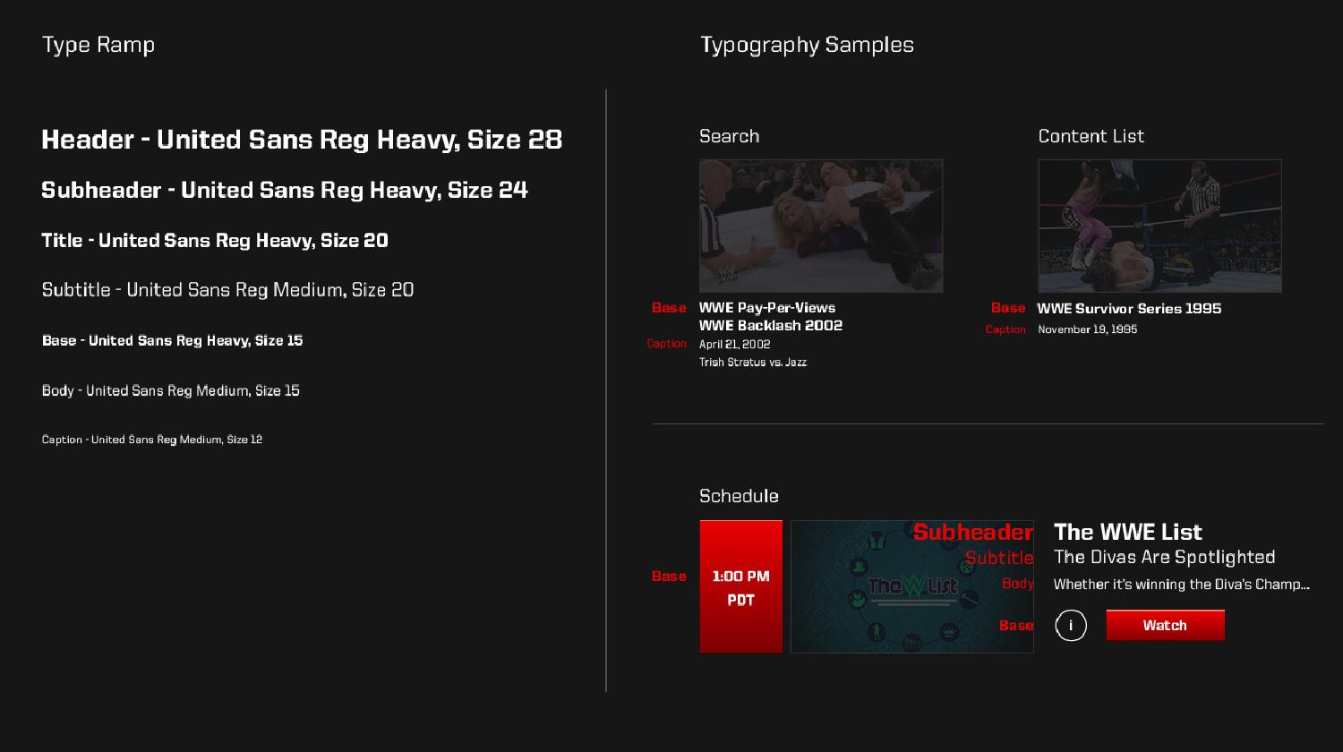
Task: Click the info icon next to Watch
Action: tap(1071, 625)
